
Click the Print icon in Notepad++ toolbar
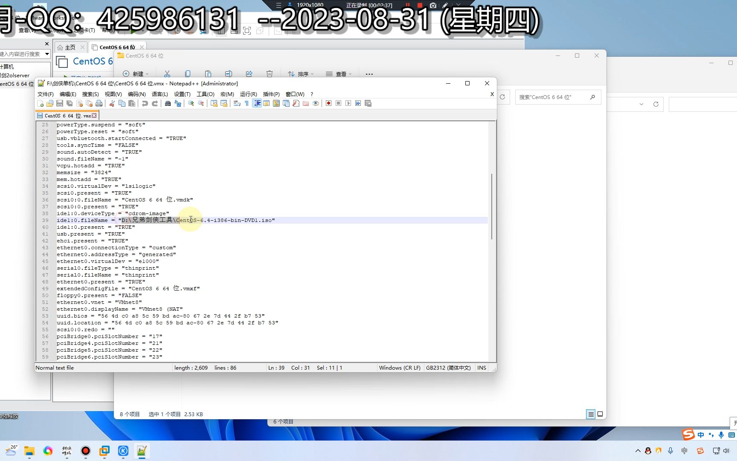tap(99, 103)
